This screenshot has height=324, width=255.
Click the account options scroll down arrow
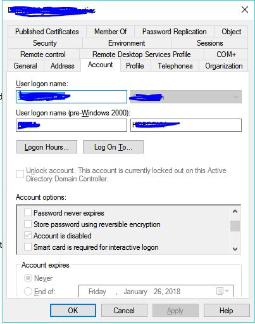coord(235,249)
